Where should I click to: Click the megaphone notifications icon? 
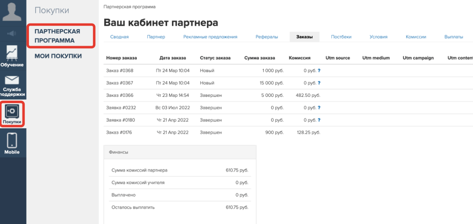pyautogui.click(x=12, y=34)
